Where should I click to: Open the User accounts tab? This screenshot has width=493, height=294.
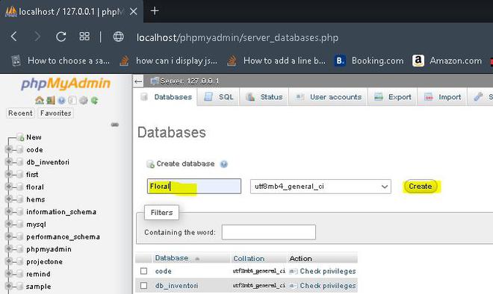pyautogui.click(x=328, y=97)
